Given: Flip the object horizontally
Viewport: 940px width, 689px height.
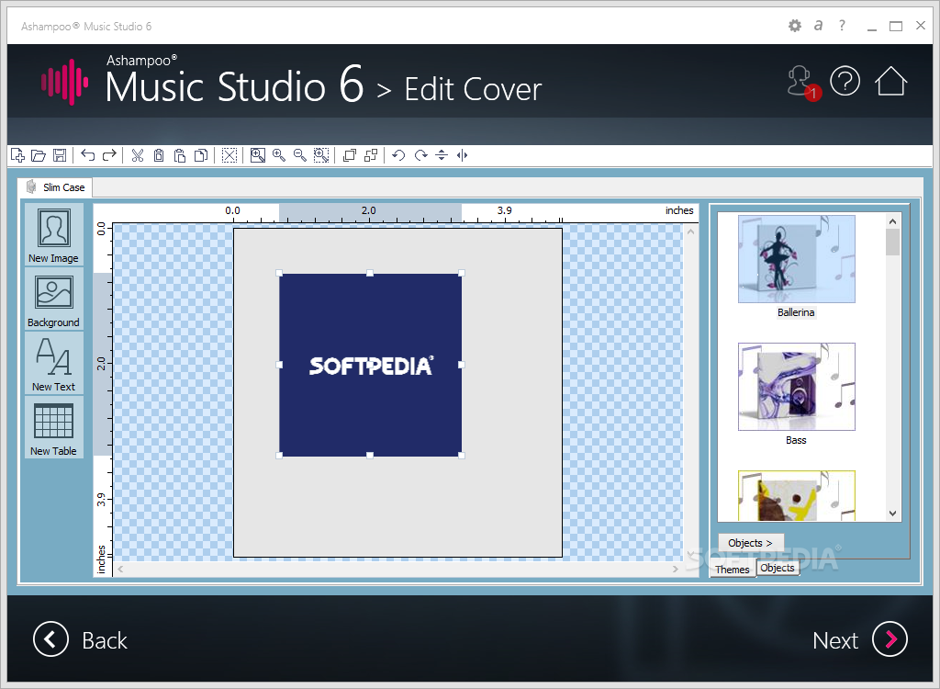Looking at the screenshot, I should point(463,155).
